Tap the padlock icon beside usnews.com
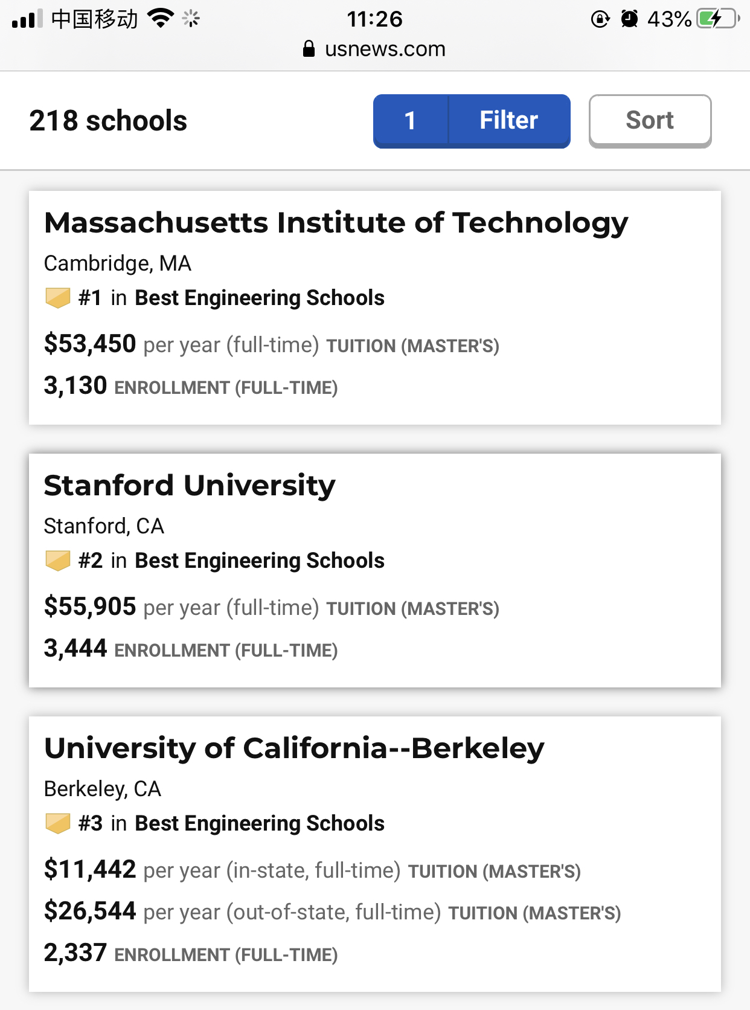This screenshot has height=1010, width=750. tap(309, 49)
